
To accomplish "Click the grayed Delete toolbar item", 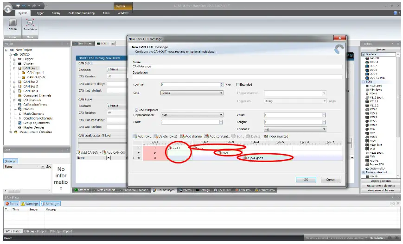I will coord(253,136).
